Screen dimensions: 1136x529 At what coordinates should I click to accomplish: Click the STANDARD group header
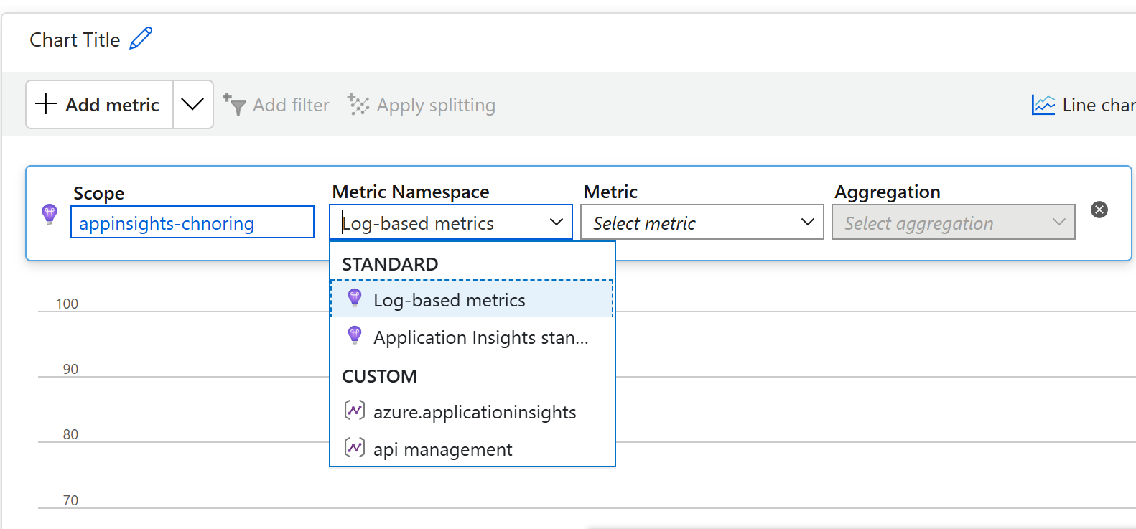point(390,264)
